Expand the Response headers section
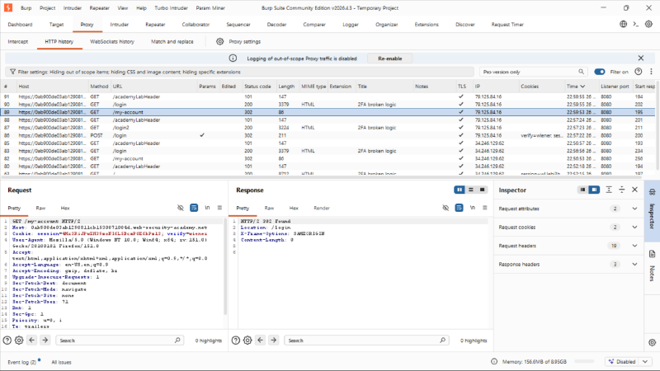This screenshot has width=660, height=371. coord(569,264)
